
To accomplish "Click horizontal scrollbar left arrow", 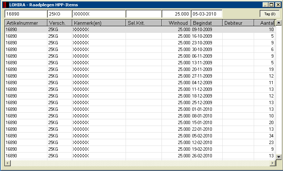I will coord(7,163).
